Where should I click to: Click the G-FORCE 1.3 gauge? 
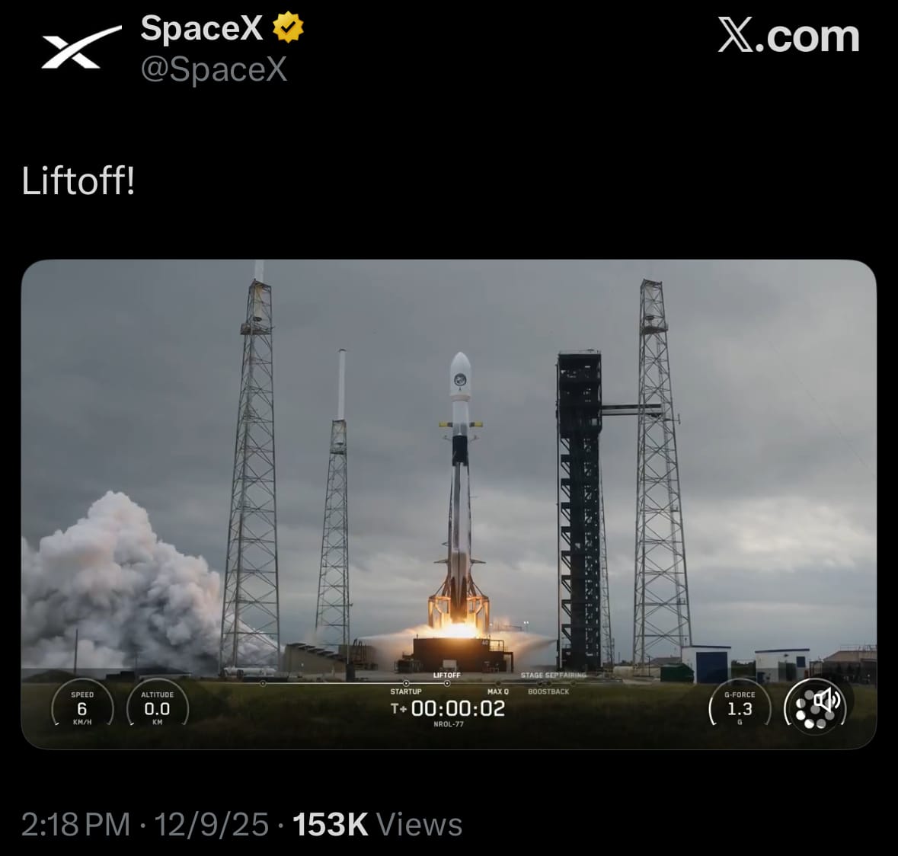(740, 709)
